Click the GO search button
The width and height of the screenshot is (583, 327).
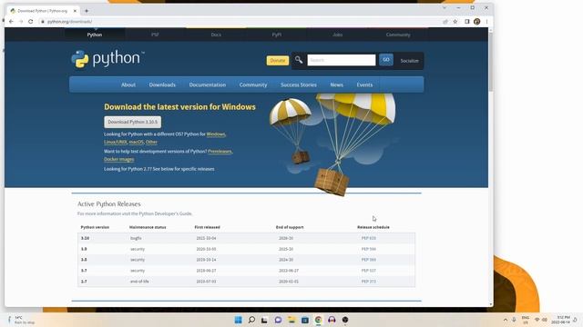pos(386,60)
